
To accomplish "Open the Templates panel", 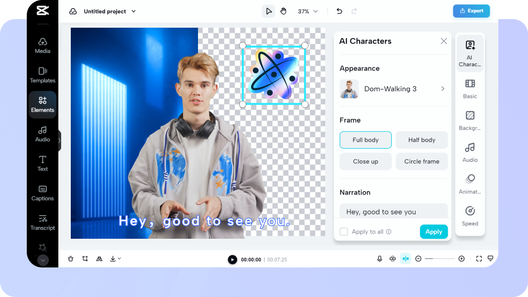I will coord(43,75).
